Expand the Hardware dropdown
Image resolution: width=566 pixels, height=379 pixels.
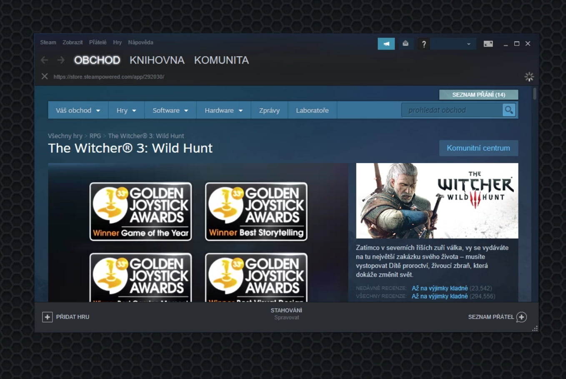tap(223, 110)
